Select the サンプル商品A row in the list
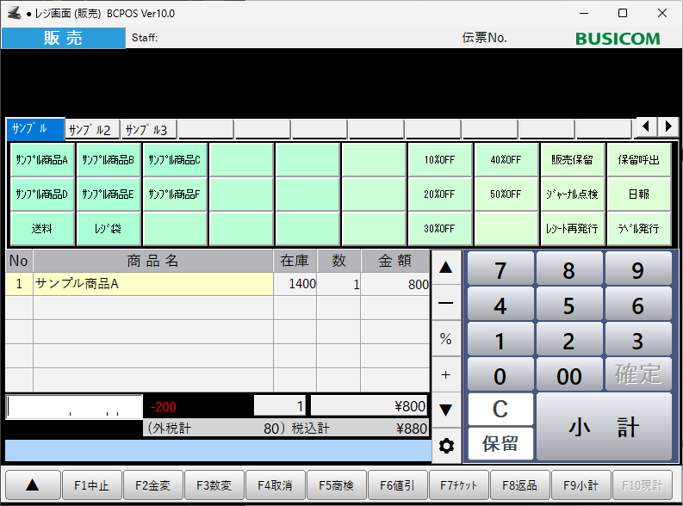The height and width of the screenshot is (506, 683). (152, 284)
